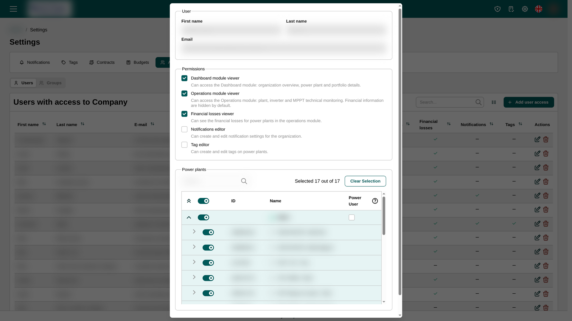
Task: Click the power plants list scrollbar
Action: coord(384,216)
